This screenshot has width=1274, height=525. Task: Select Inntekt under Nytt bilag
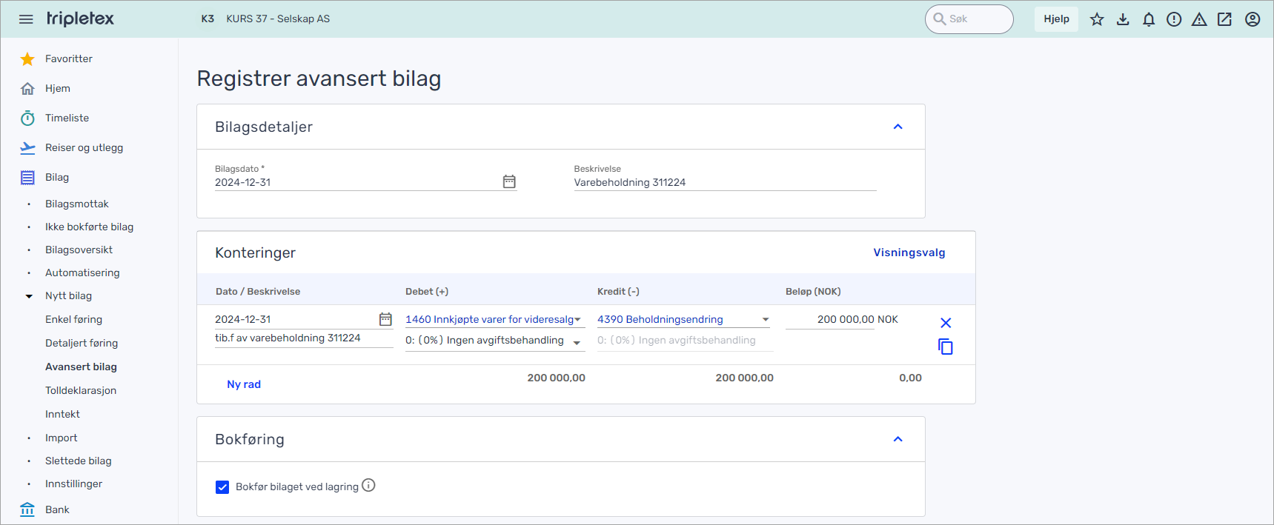pos(62,414)
